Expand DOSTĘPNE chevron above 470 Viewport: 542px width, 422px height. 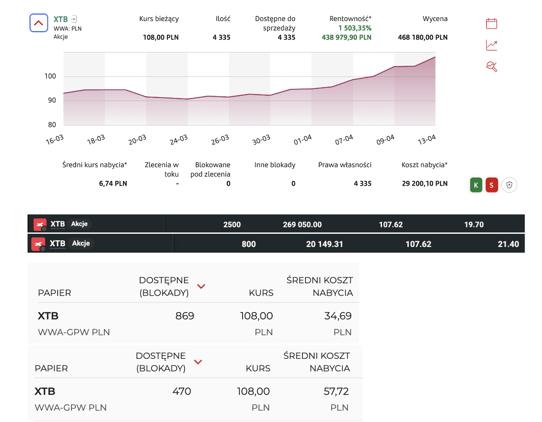click(x=198, y=362)
